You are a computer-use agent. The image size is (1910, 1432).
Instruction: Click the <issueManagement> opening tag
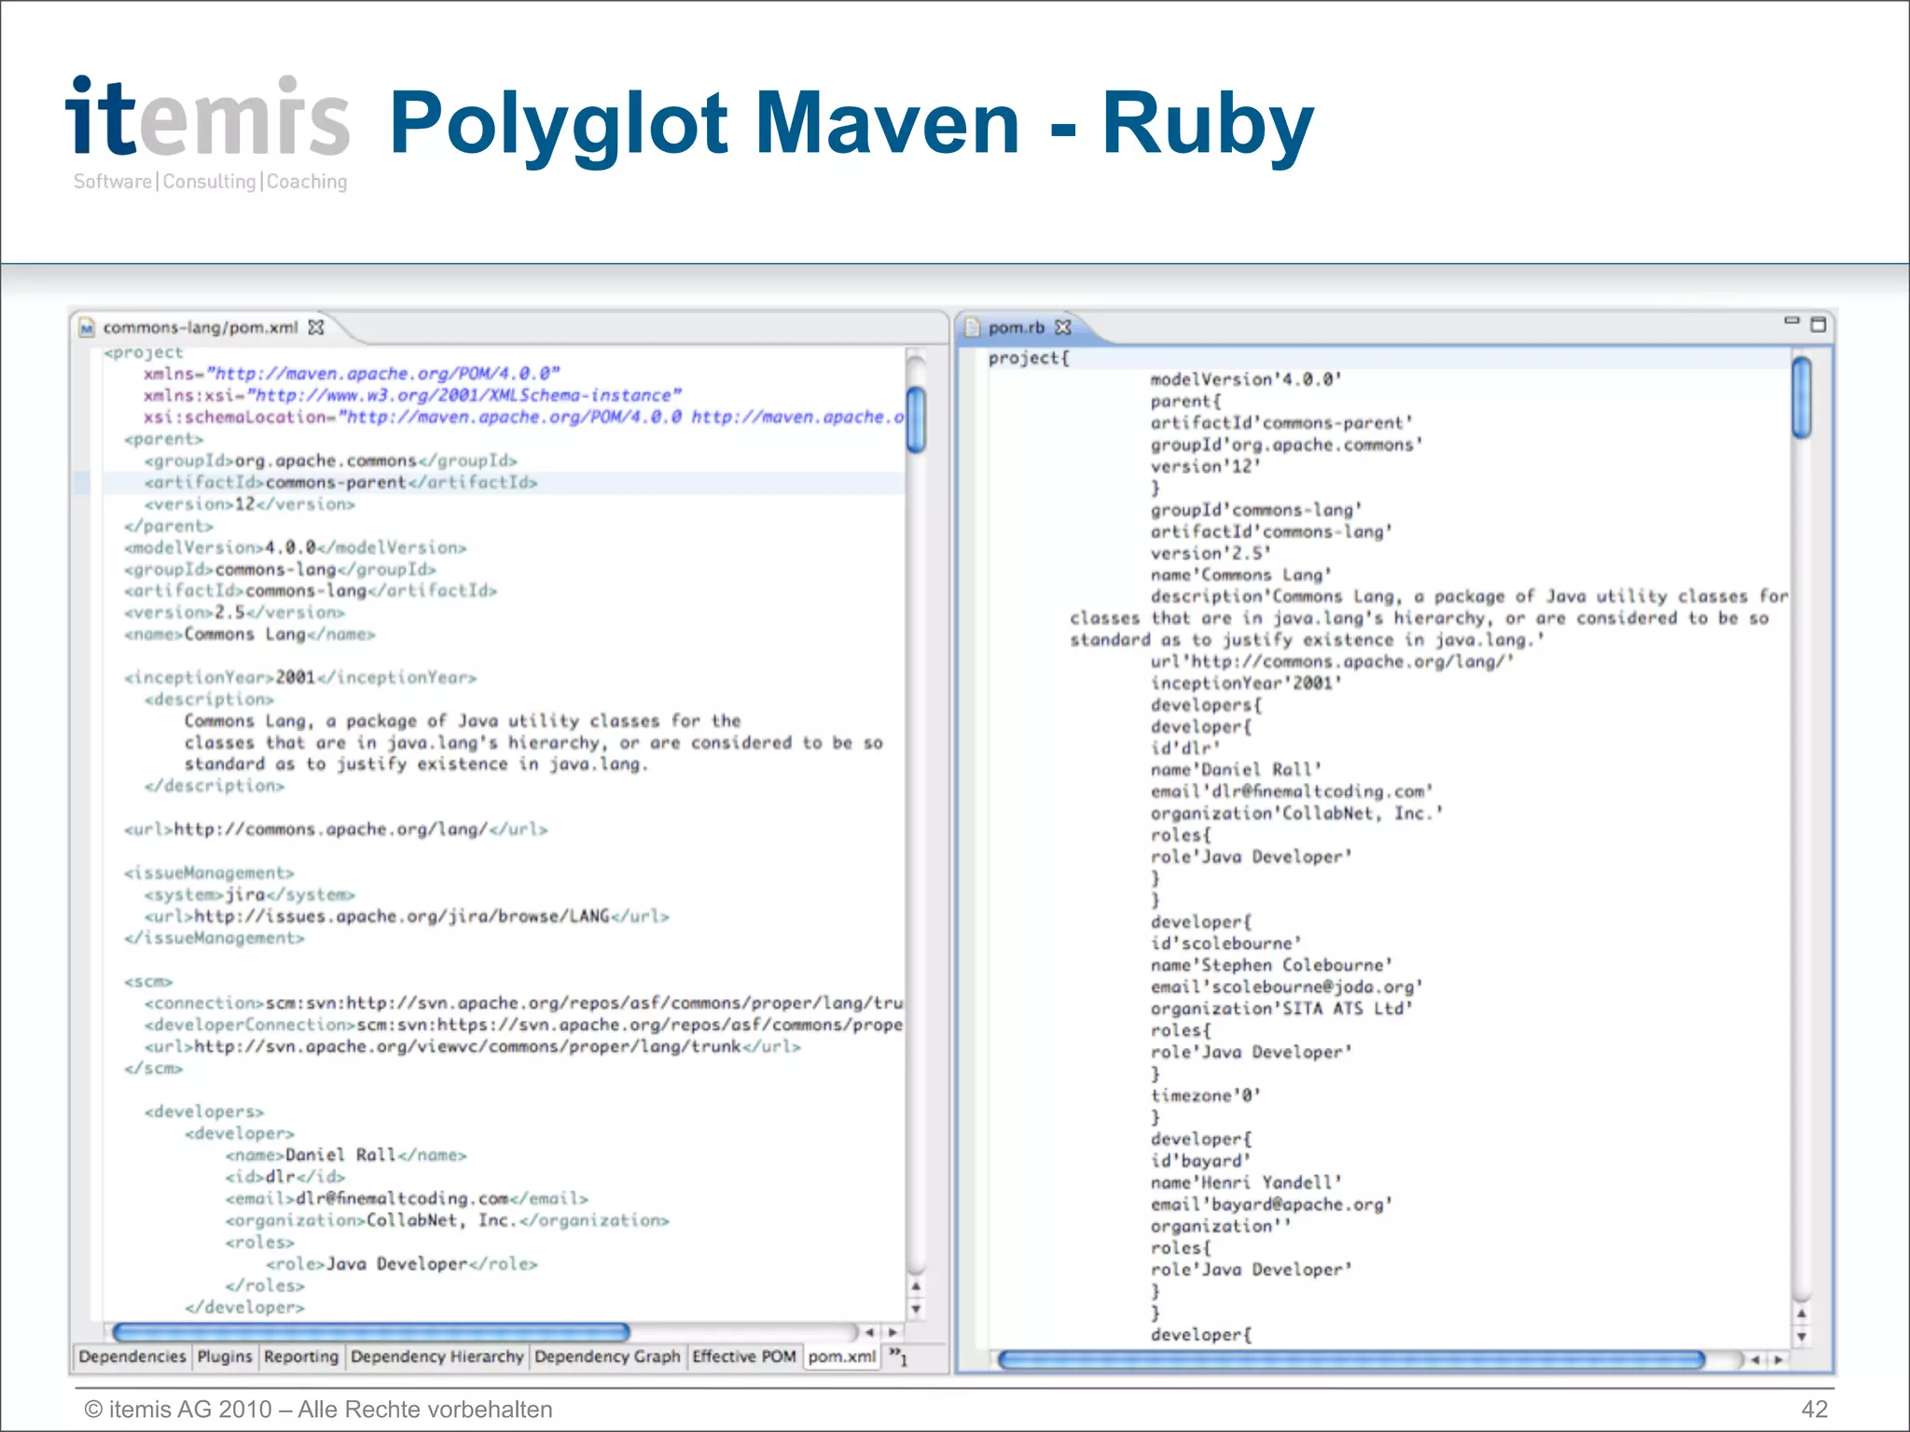209,873
